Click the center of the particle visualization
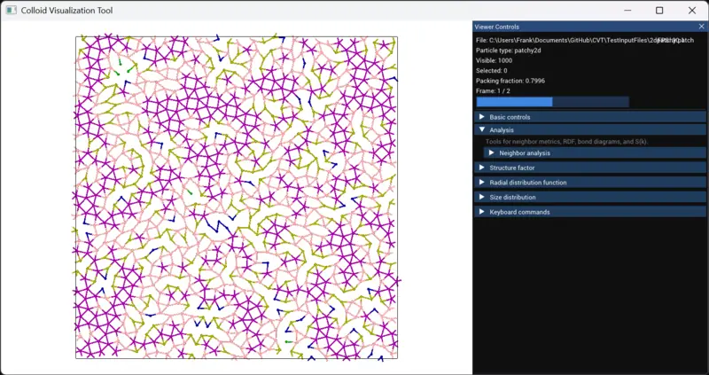This screenshot has width=709, height=375. point(236,197)
